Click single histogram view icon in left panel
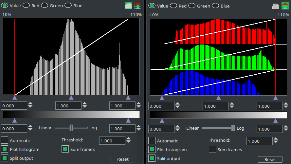This screenshot has width=291, height=164. pos(128,6)
